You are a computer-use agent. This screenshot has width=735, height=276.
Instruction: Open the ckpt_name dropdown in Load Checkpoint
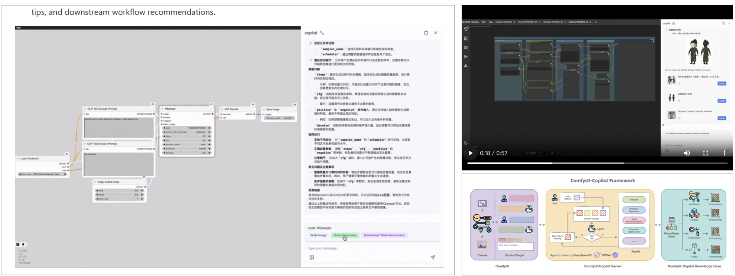click(x=43, y=174)
